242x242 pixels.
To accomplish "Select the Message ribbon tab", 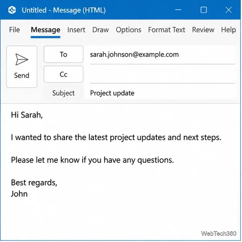I will point(46,30).
